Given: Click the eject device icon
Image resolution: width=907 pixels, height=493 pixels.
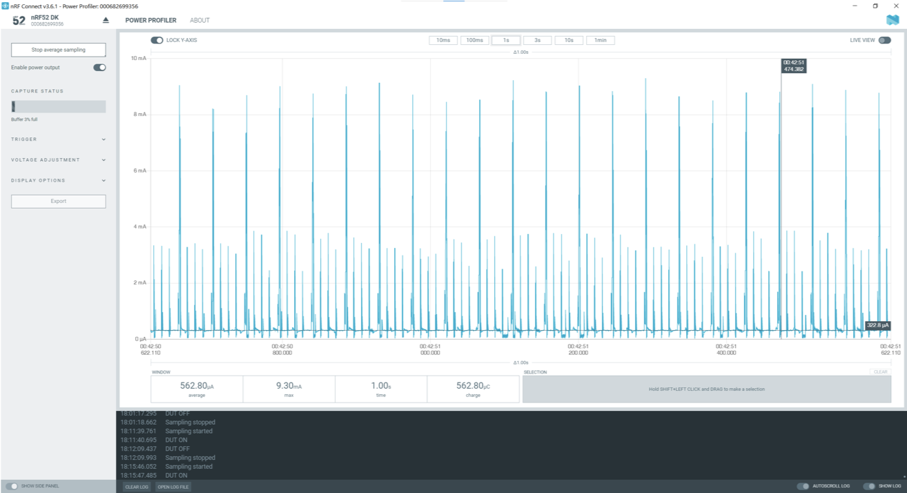Looking at the screenshot, I should [x=106, y=20].
